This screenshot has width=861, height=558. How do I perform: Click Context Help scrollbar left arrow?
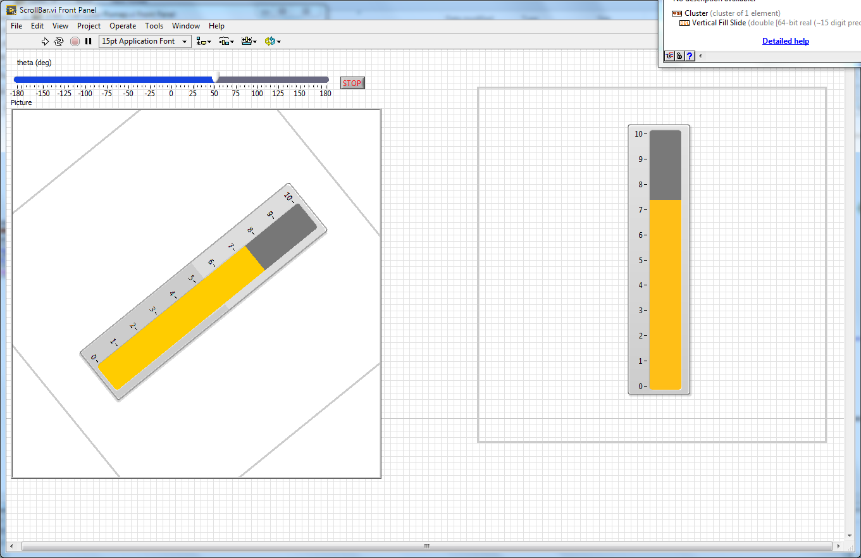700,56
